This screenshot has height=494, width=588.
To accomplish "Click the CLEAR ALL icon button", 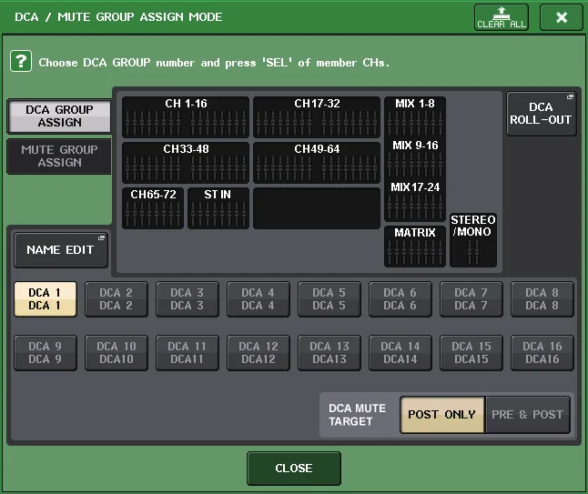I will click(501, 17).
